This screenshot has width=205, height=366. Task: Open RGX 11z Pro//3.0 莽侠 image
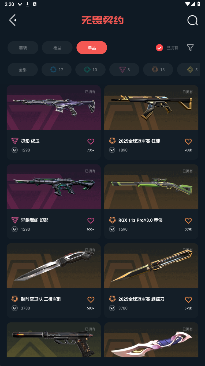pos(151,187)
